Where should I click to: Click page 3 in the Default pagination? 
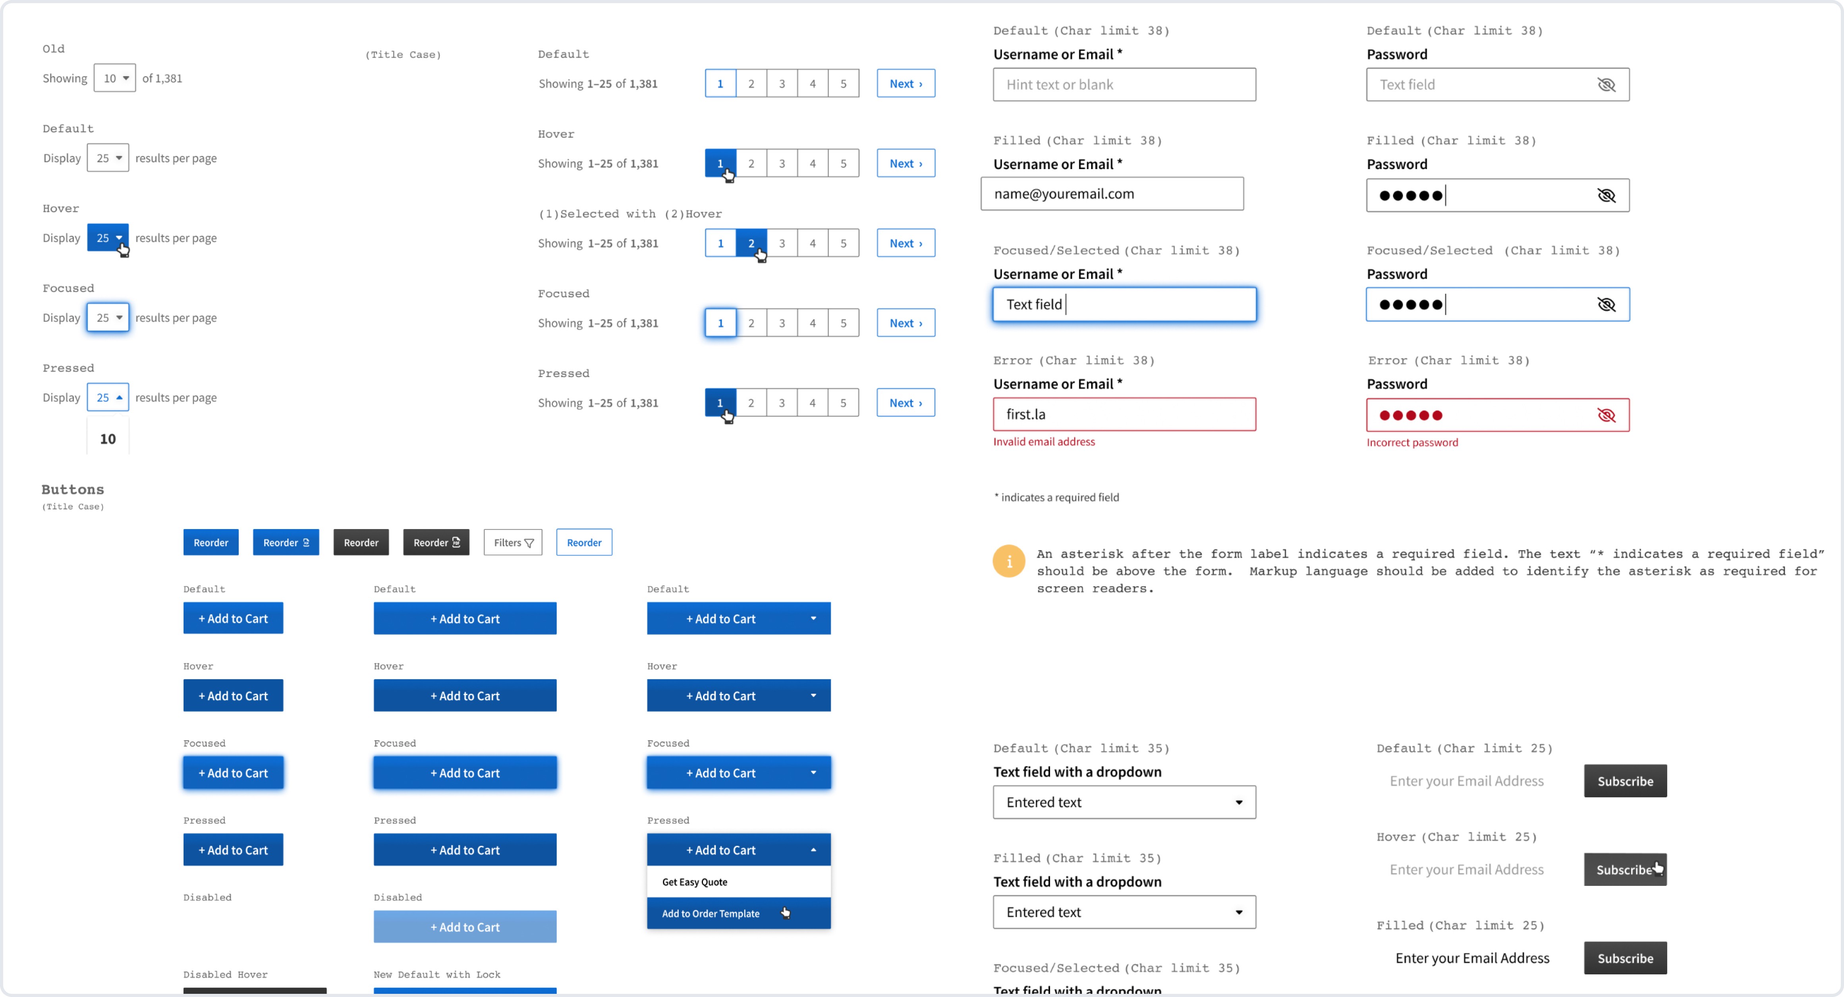(x=782, y=84)
